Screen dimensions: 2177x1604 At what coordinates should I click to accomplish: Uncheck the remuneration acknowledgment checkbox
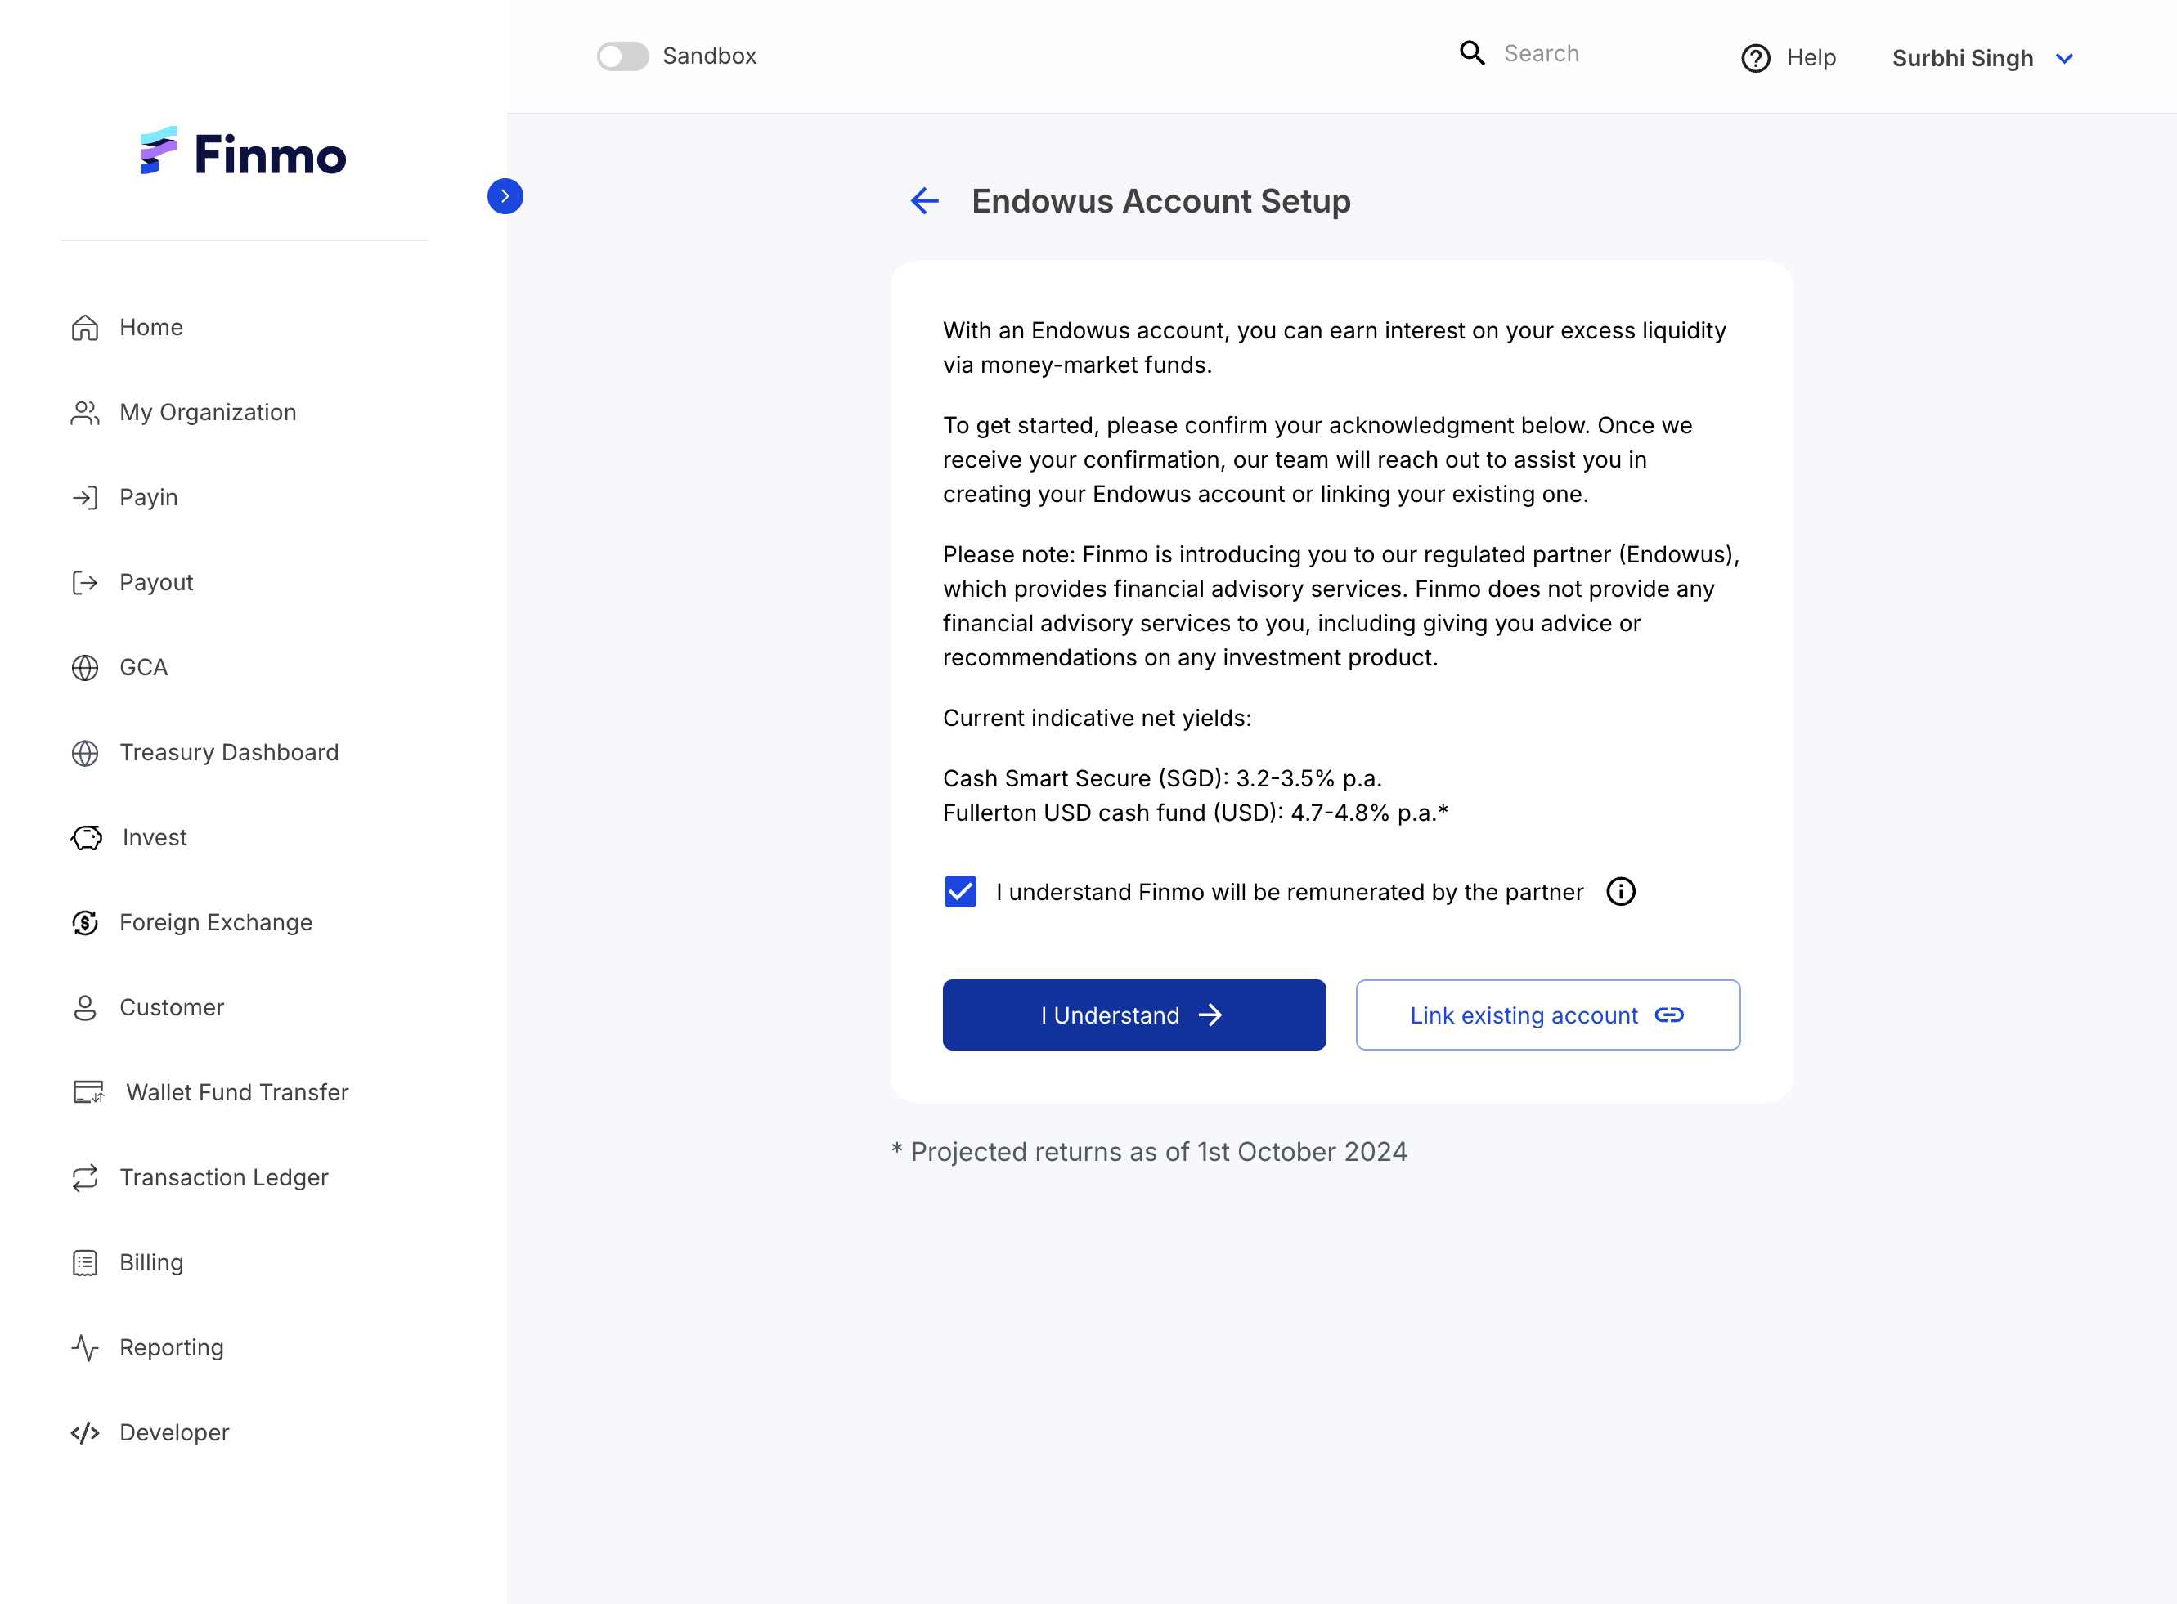pos(960,891)
